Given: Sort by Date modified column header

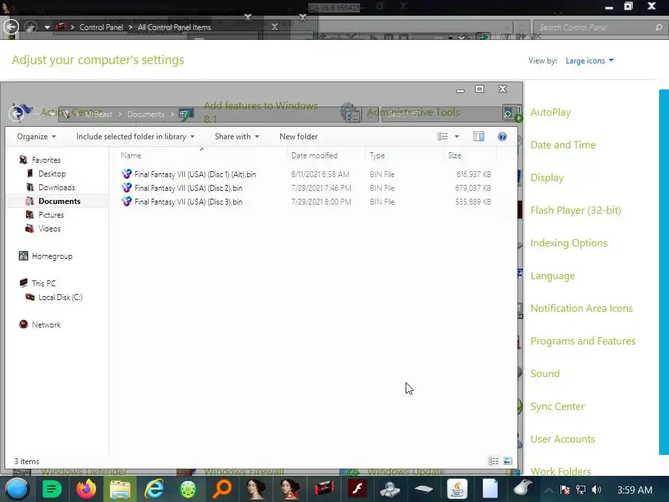Looking at the screenshot, I should coord(314,156).
